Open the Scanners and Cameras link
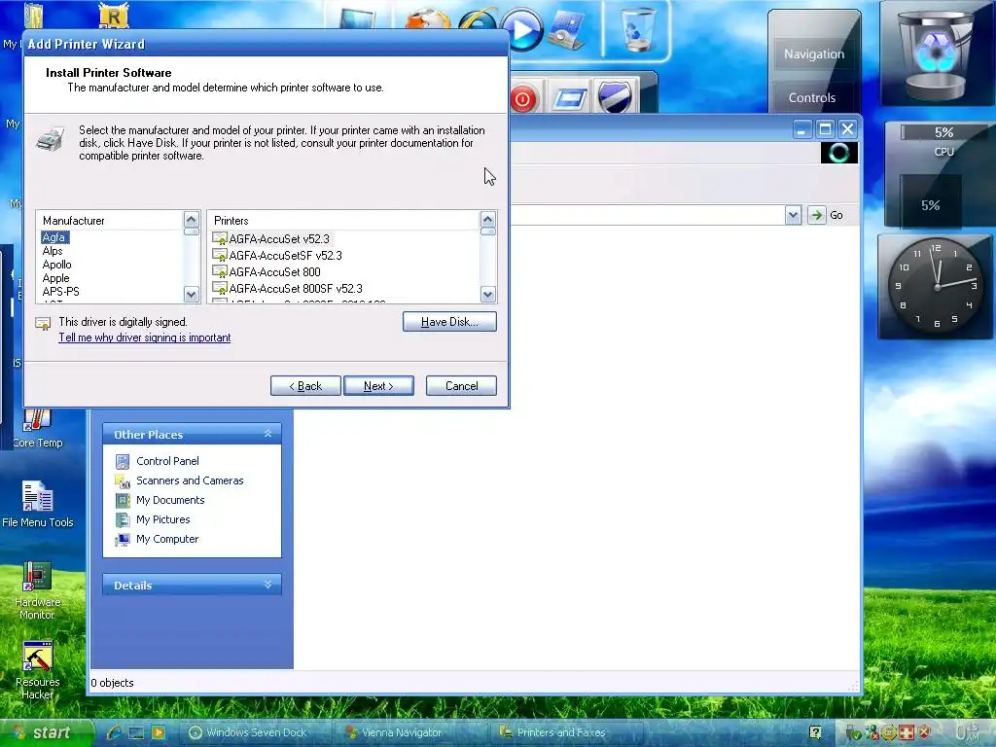The image size is (996, 747). click(190, 480)
